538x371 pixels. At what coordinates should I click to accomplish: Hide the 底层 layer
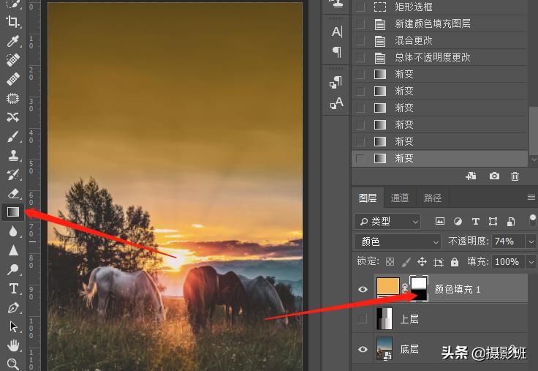(x=363, y=349)
